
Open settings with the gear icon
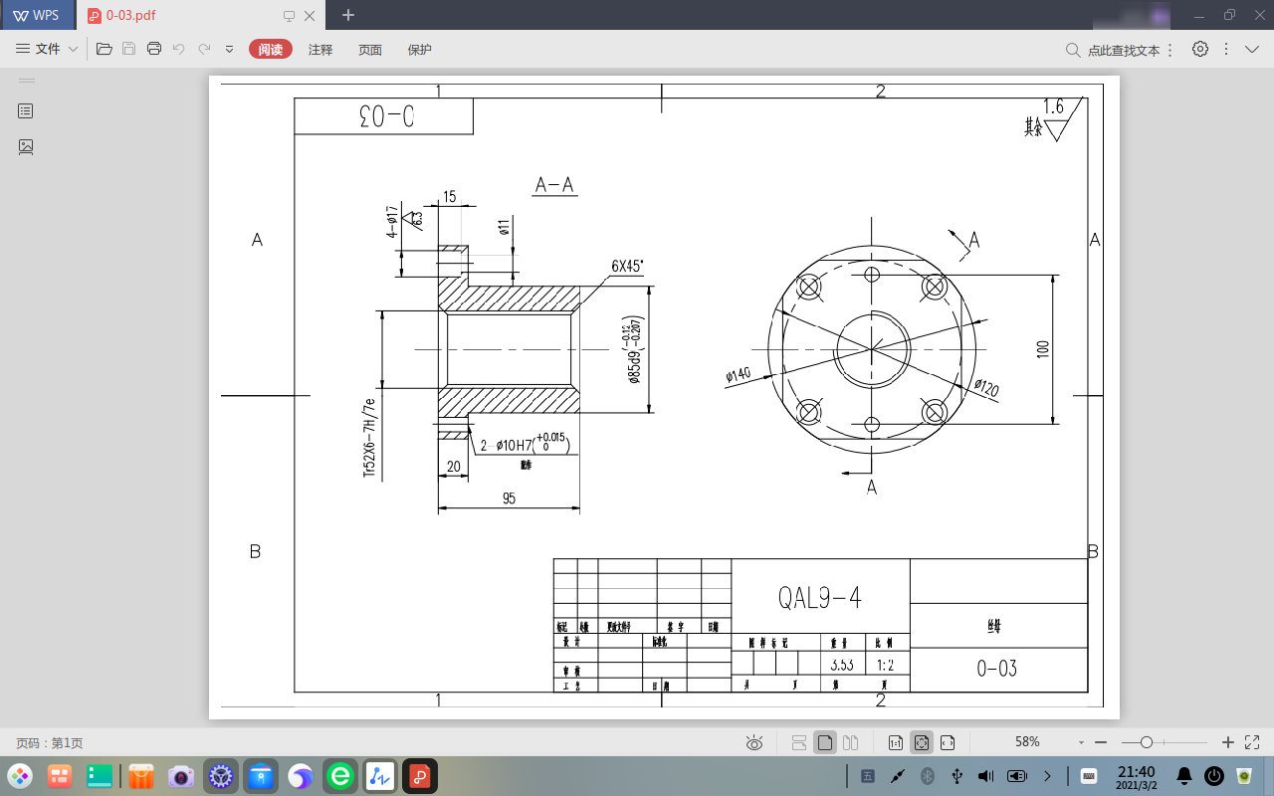coord(1200,49)
